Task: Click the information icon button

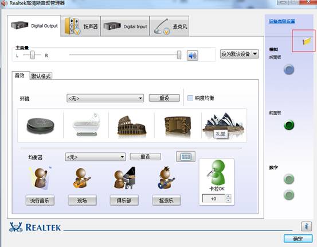Action: click(306, 226)
